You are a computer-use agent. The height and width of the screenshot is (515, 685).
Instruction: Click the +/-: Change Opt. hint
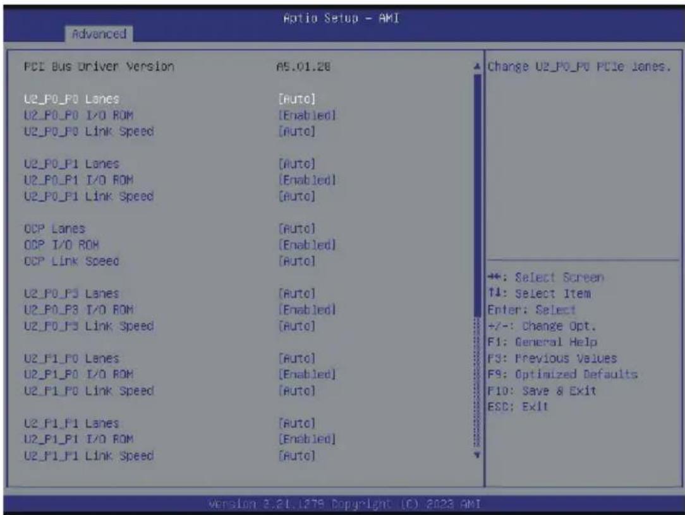click(542, 326)
